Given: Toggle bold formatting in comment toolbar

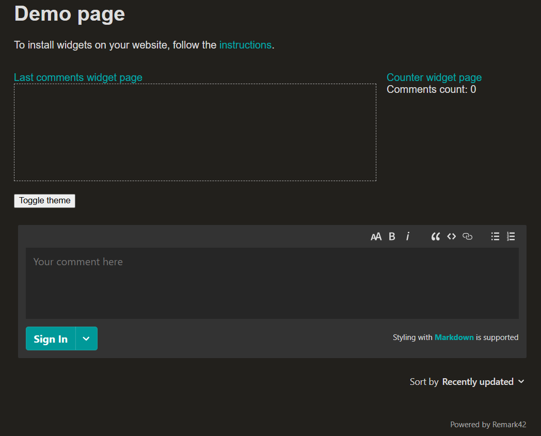Looking at the screenshot, I should pyautogui.click(x=392, y=236).
